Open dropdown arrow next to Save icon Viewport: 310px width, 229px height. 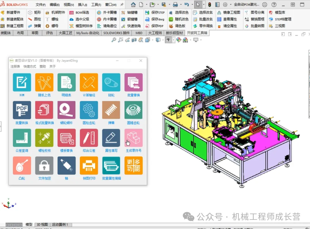tap(169, 4)
